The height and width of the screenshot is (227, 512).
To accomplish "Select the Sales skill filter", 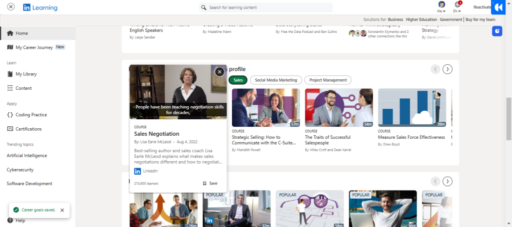I will coord(238,80).
